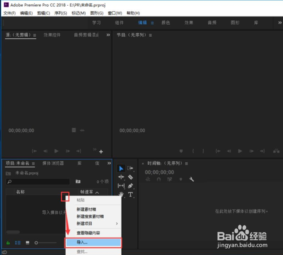This screenshot has height=255, width=283.
Task: Click the project bin folder icon
Action: pyautogui.click(x=8, y=174)
